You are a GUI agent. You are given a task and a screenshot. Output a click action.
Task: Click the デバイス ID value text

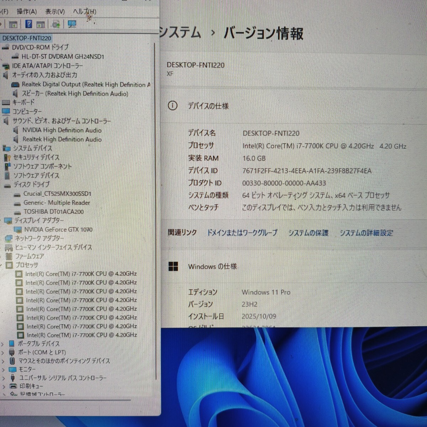coord(307,171)
